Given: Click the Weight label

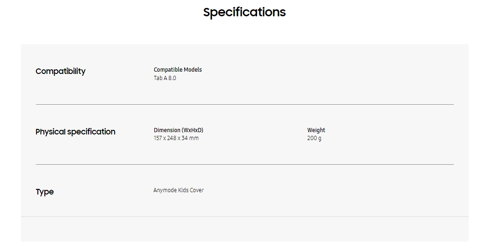Looking at the screenshot, I should tap(316, 130).
